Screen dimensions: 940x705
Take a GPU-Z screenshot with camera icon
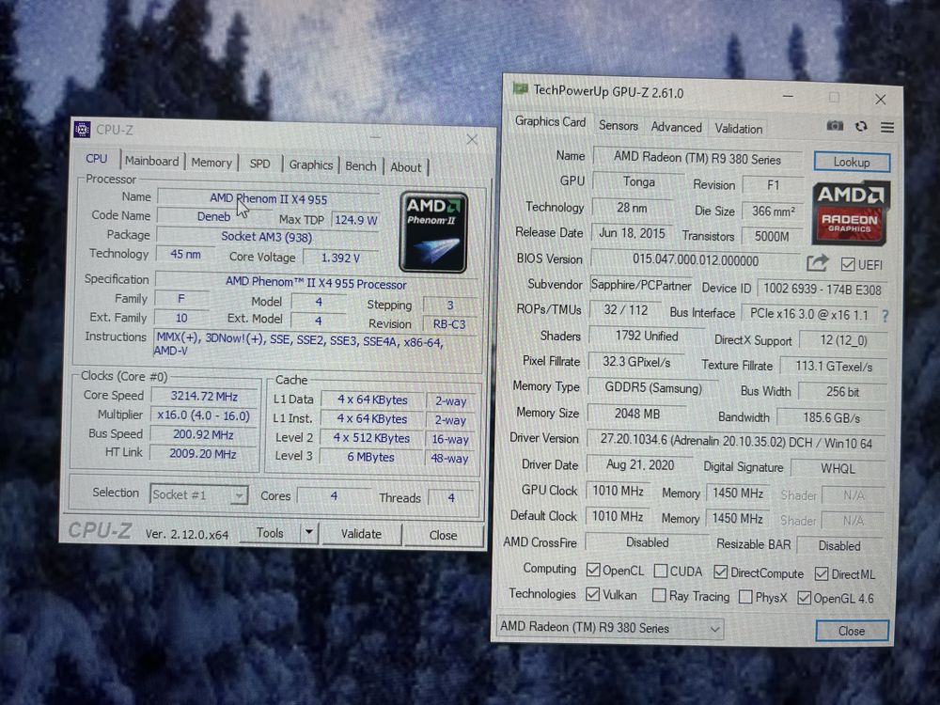pos(835,125)
